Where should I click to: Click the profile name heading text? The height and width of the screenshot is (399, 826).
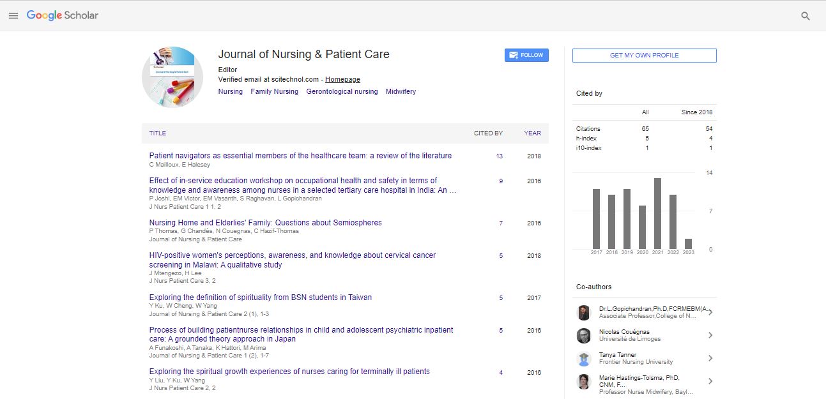(x=303, y=54)
